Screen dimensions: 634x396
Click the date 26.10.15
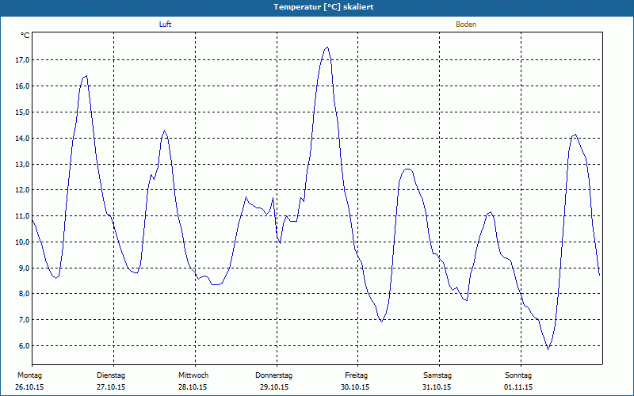pyautogui.click(x=29, y=387)
